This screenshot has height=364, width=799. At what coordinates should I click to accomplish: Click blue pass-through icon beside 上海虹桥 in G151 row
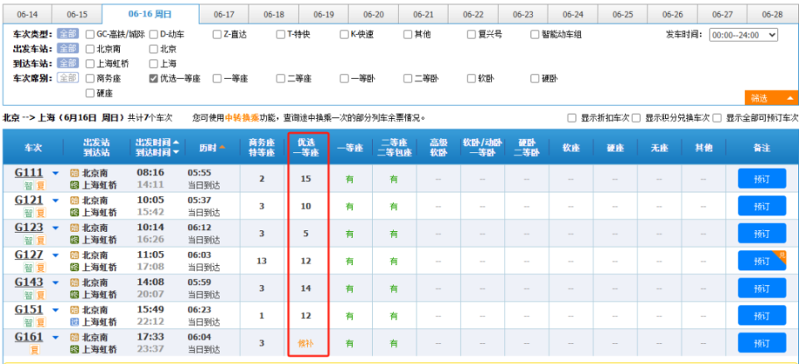click(74, 322)
